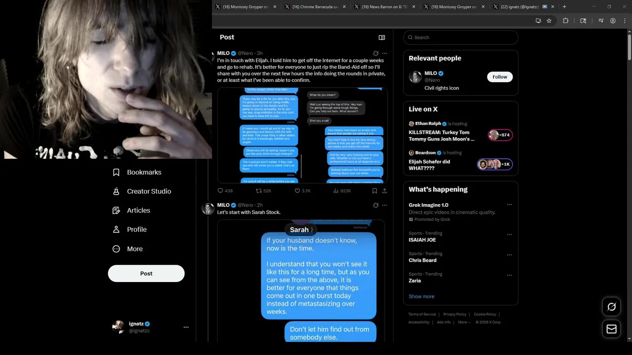Click the Grok icon on MILO's 3h post
Screen dimensions: 632x355
(376, 53)
